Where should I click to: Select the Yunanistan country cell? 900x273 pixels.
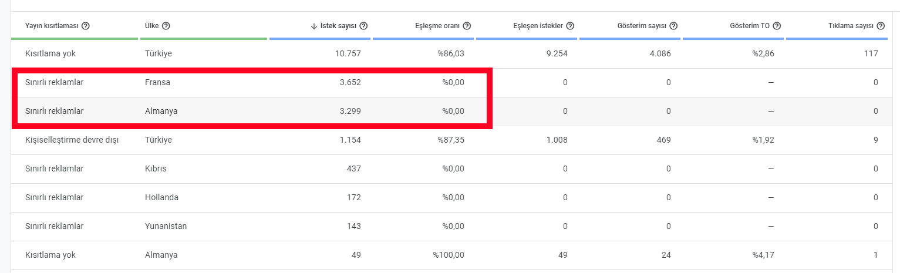(x=166, y=226)
